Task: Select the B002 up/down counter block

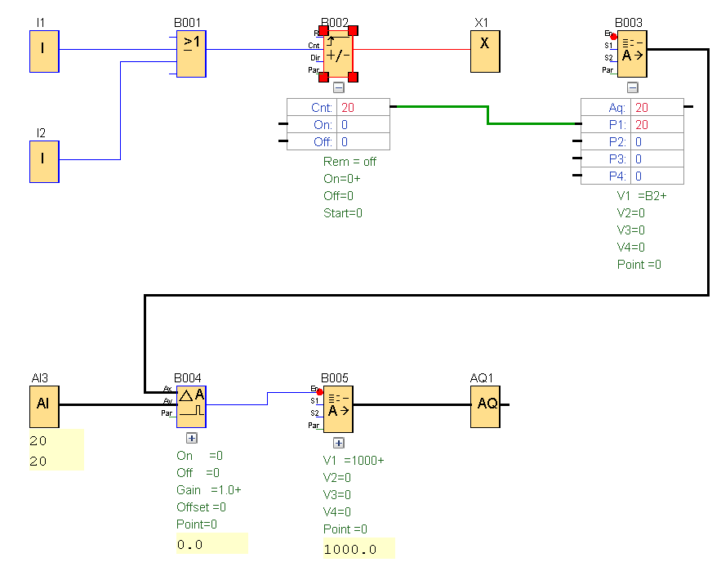Action: pyautogui.click(x=338, y=54)
